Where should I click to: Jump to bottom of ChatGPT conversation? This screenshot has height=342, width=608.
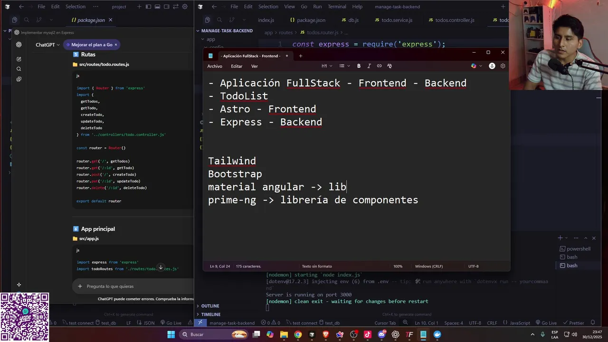click(161, 267)
